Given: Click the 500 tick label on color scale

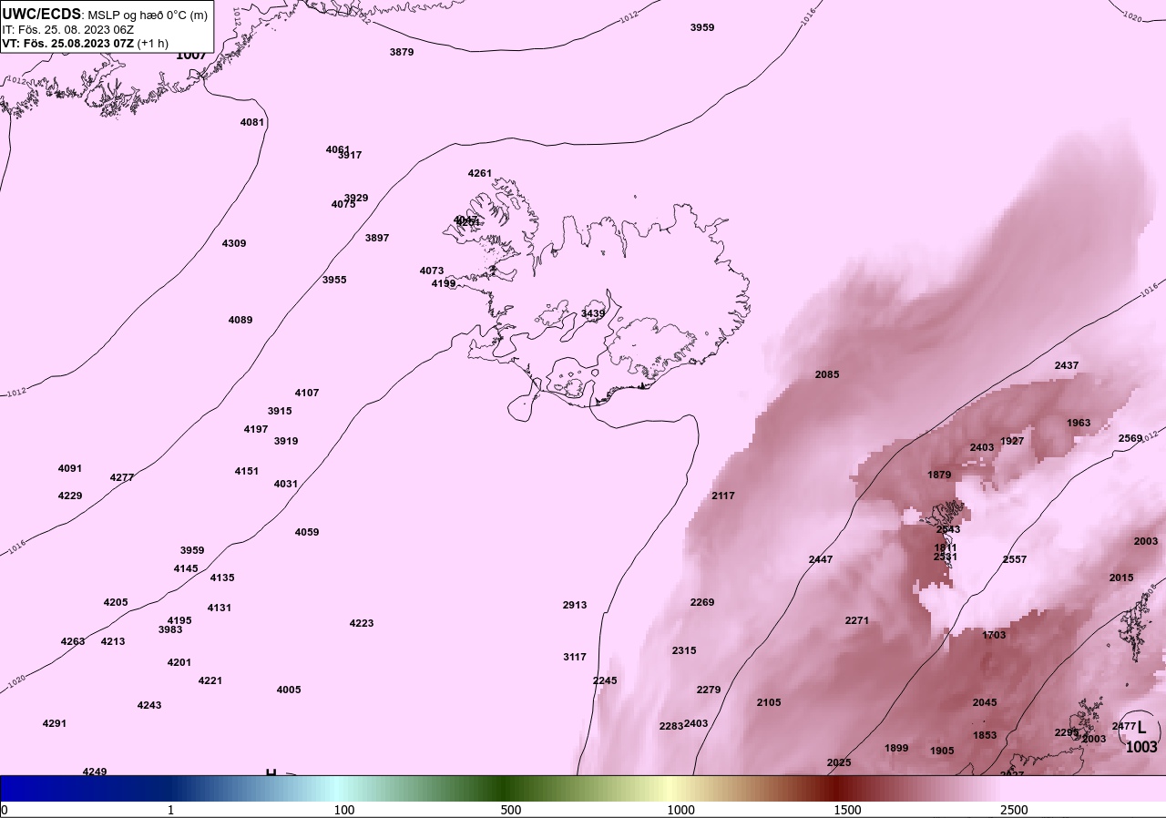Looking at the screenshot, I should [511, 810].
